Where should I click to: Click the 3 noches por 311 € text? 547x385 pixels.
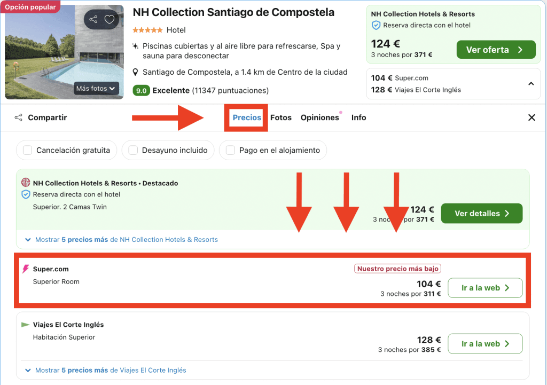pyautogui.click(x=411, y=294)
